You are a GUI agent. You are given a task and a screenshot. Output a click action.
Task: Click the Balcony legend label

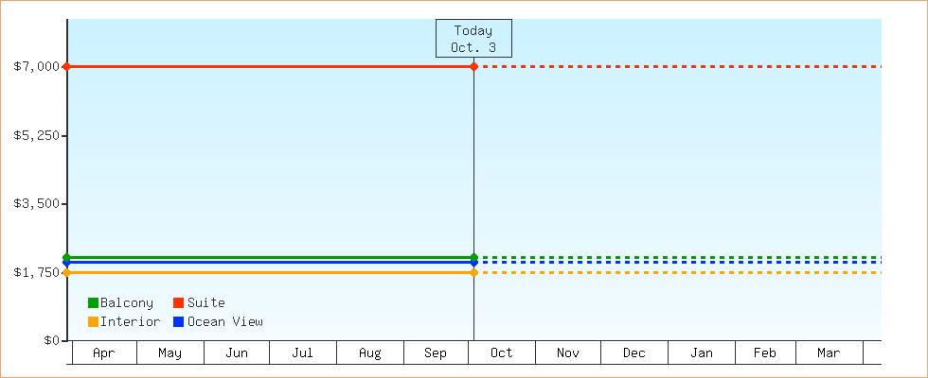click(127, 302)
